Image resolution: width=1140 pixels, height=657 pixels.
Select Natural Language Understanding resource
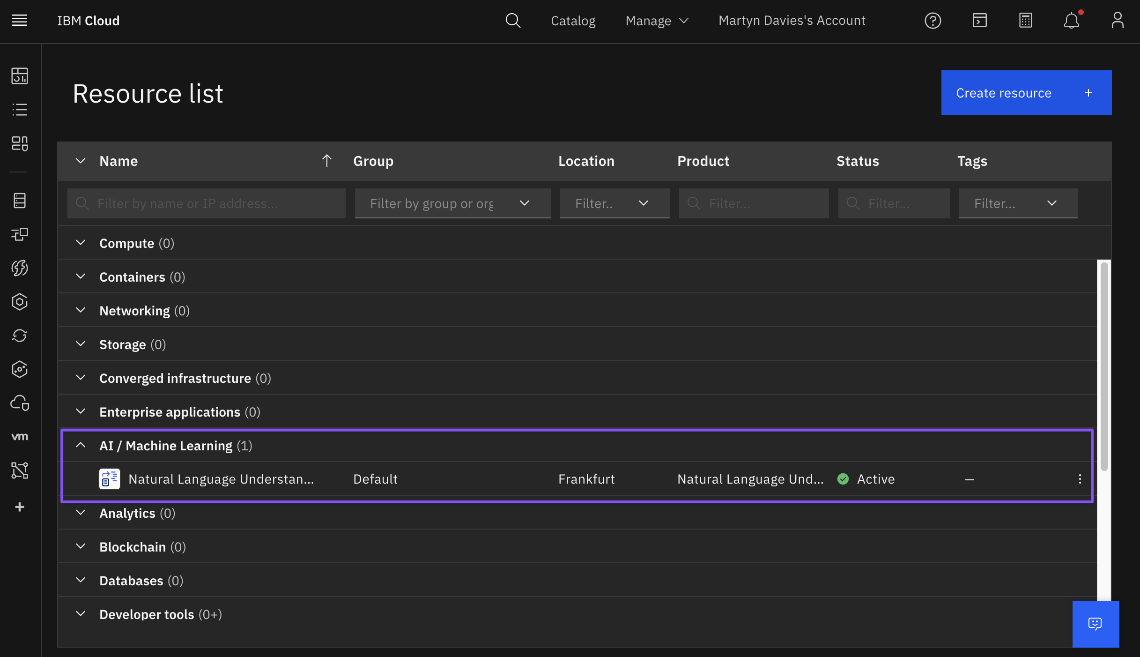221,478
